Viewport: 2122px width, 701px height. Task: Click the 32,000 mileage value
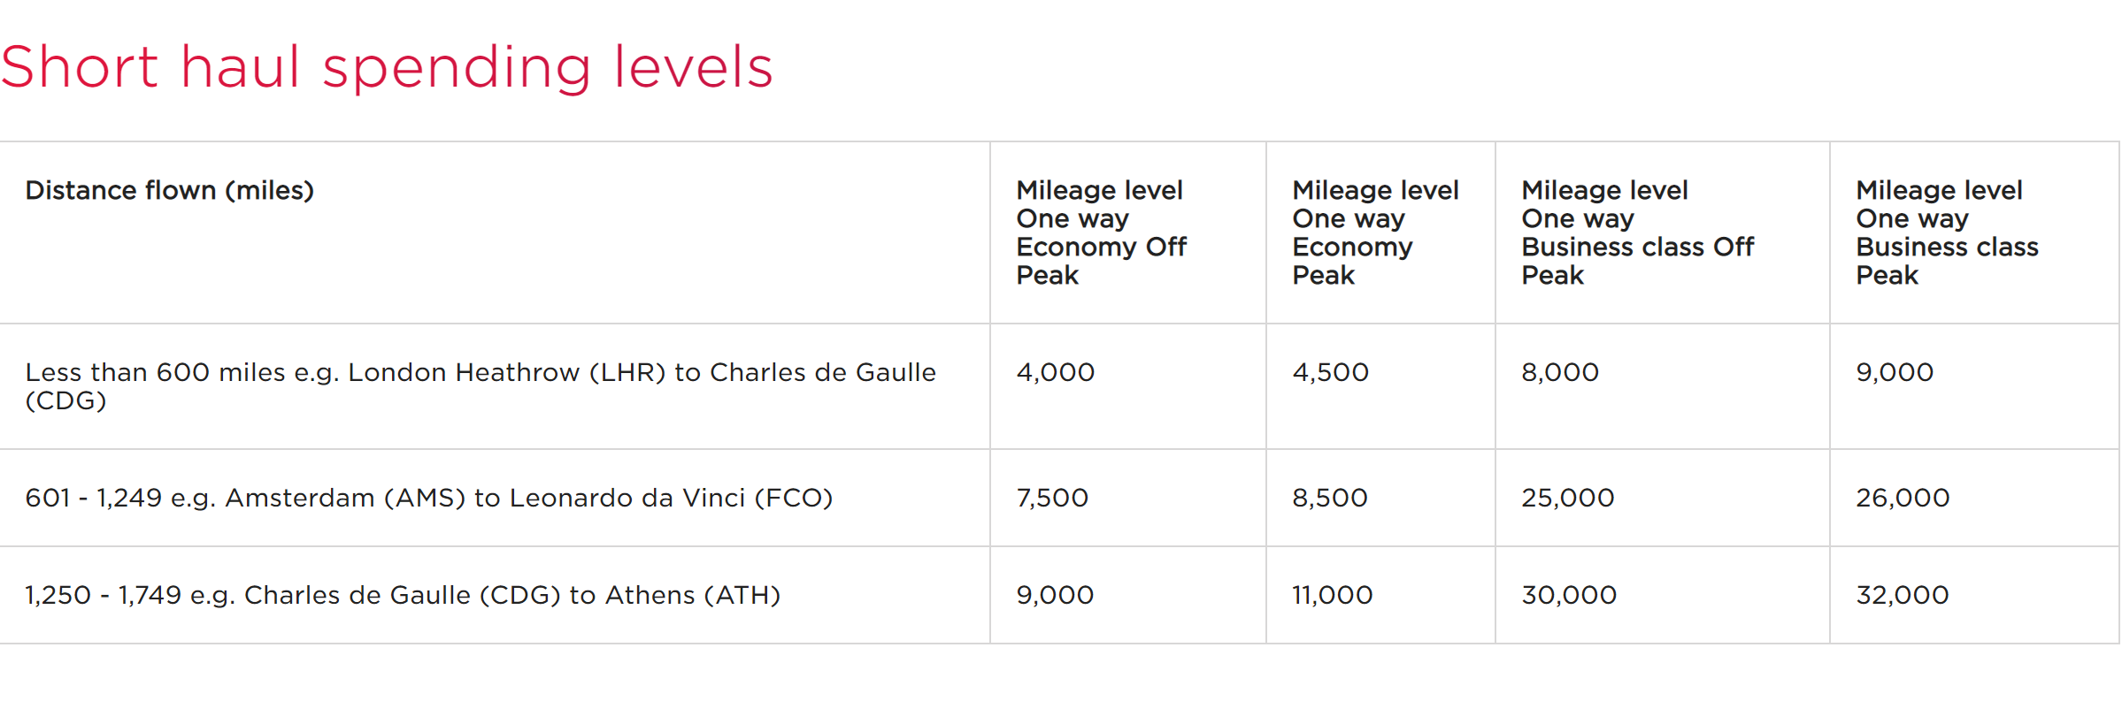pos(1903,595)
